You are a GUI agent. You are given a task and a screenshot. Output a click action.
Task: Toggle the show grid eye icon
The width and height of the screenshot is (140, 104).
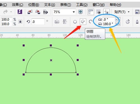click(x=99, y=12)
